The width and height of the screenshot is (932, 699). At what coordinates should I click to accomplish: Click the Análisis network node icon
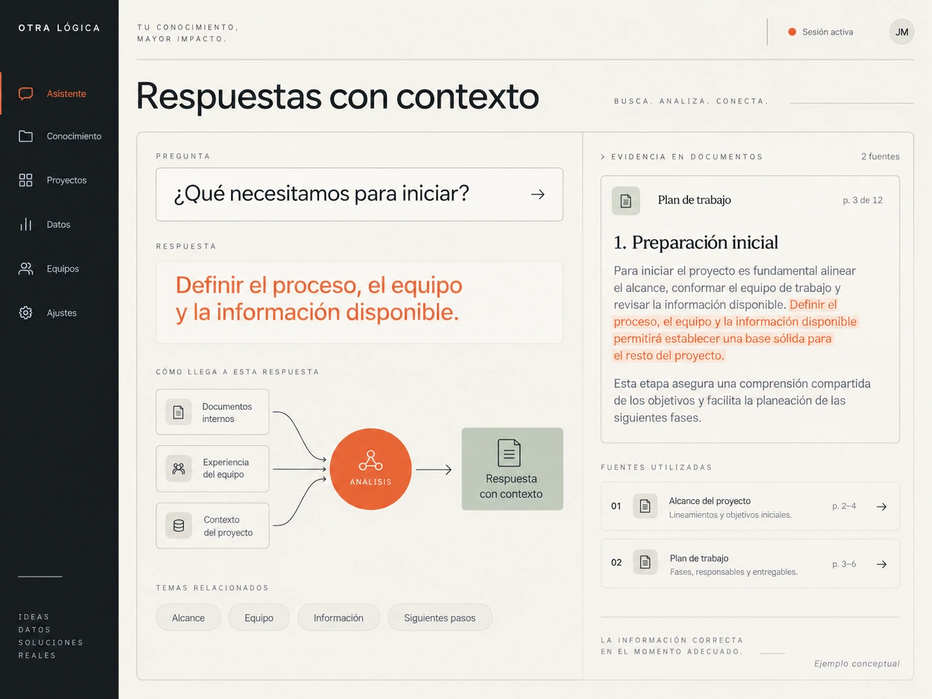coord(371,460)
